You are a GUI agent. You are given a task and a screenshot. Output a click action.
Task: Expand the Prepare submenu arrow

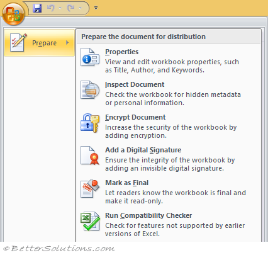coord(67,43)
